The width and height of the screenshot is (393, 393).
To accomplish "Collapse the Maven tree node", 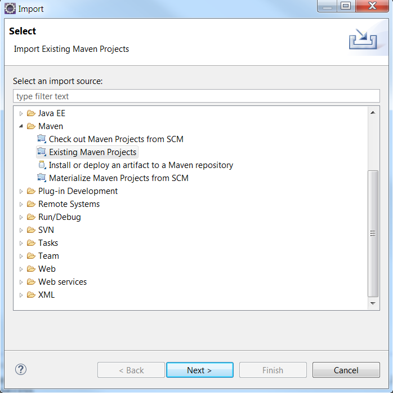I will coord(21,126).
